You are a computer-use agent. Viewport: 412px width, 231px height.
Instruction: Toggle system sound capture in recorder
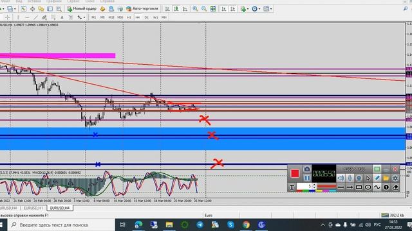click(x=341, y=178)
